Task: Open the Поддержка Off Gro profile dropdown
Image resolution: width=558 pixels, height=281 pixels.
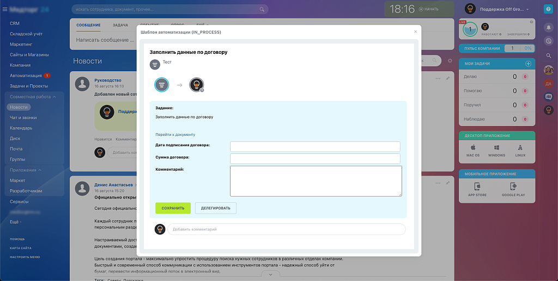Action: 527,9
